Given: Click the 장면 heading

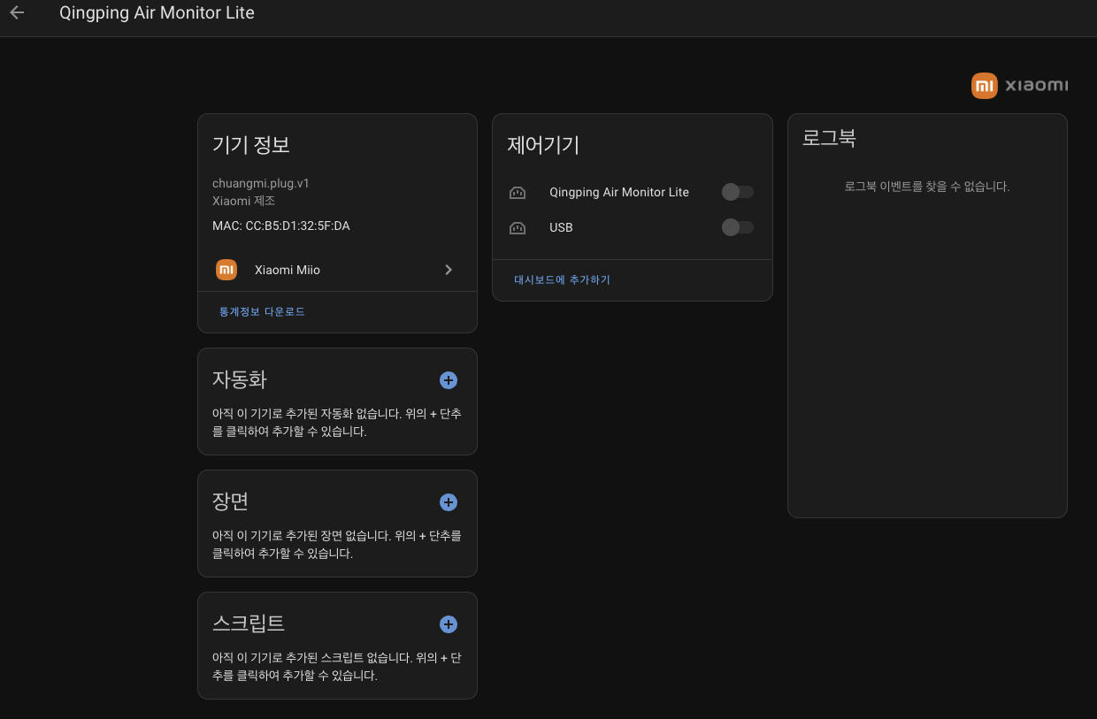Looking at the screenshot, I should (x=231, y=501).
